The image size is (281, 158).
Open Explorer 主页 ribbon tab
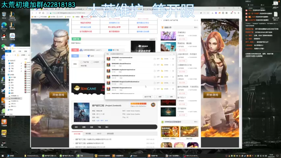(14, 51)
